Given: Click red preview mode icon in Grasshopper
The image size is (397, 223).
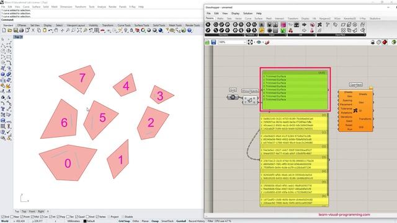Looking at the screenshot, I should point(385,42).
